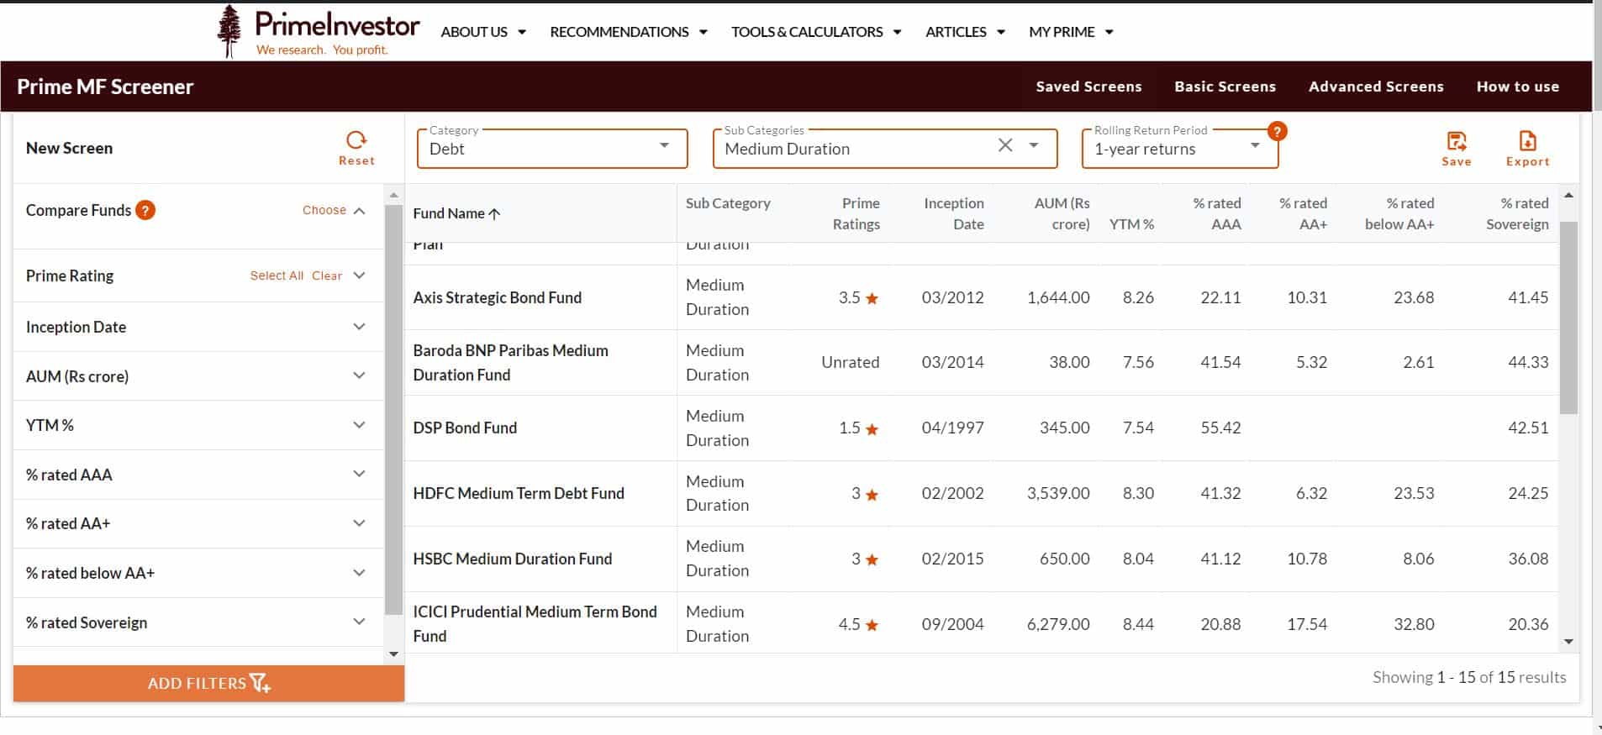Click DSP Bond Fund rating star
Image resolution: width=1602 pixels, height=735 pixels.
(872, 429)
